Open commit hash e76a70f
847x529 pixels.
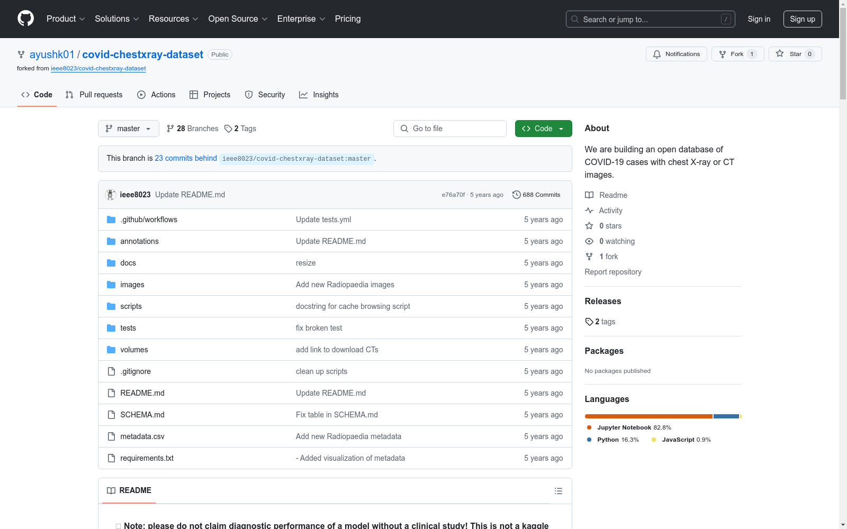[x=453, y=195]
